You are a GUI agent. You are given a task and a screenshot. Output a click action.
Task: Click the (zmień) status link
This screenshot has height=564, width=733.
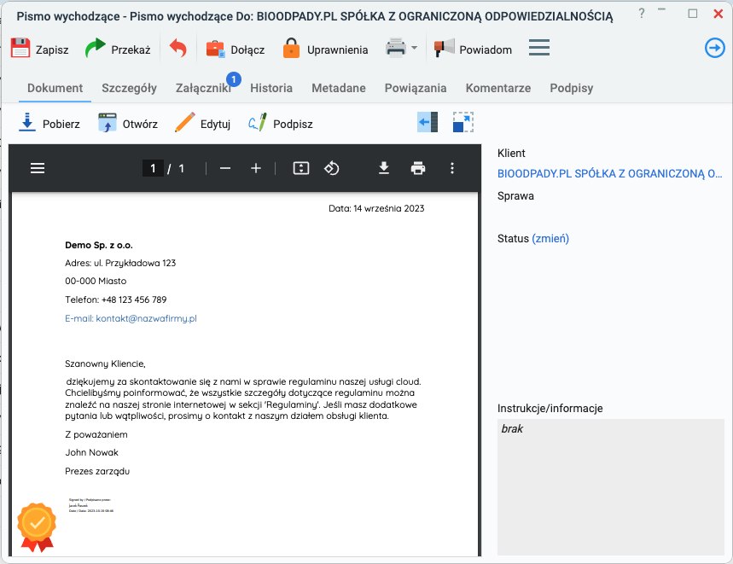(550, 239)
